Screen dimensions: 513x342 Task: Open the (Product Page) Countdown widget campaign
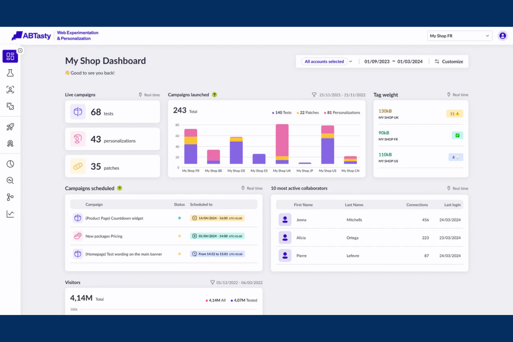114,218
